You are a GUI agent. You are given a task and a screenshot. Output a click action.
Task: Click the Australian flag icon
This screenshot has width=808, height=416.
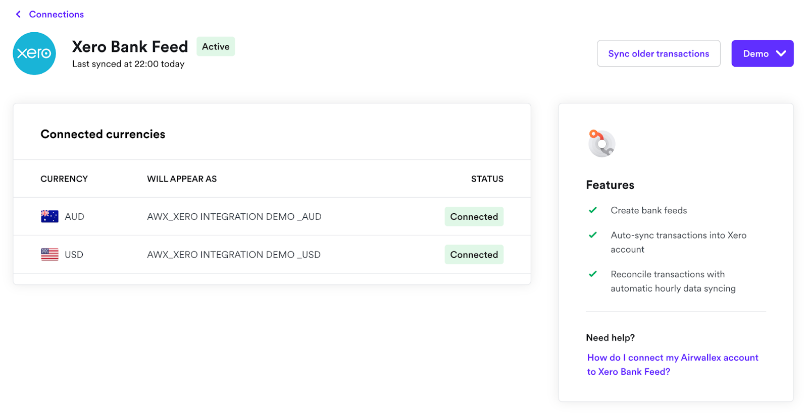coord(49,216)
